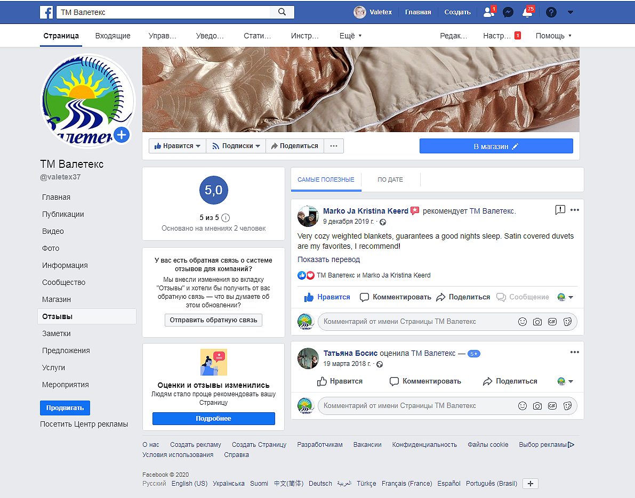Expand the account settings arrow top right
The width and height of the screenshot is (635, 498).
(570, 11)
